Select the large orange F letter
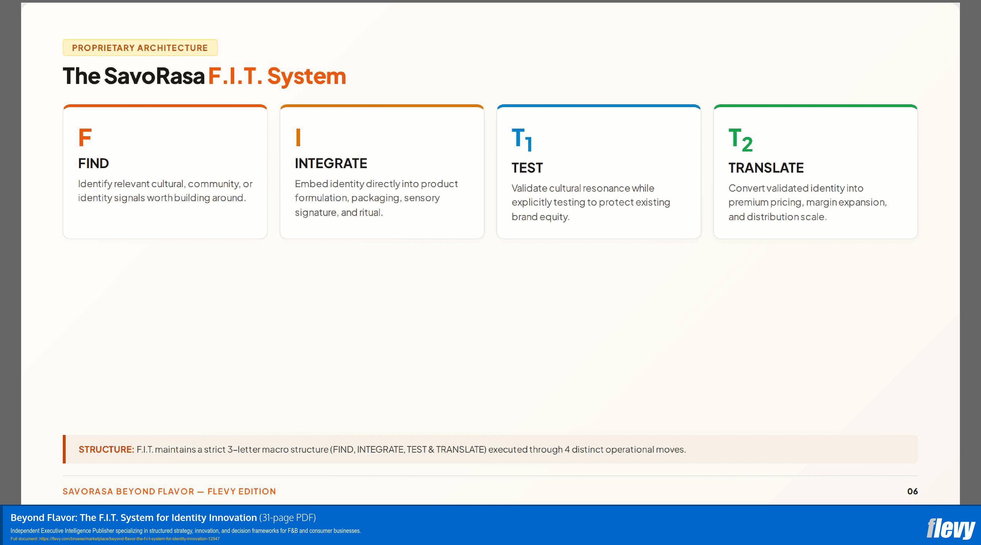Screen dimensions: 981x545 [85, 138]
